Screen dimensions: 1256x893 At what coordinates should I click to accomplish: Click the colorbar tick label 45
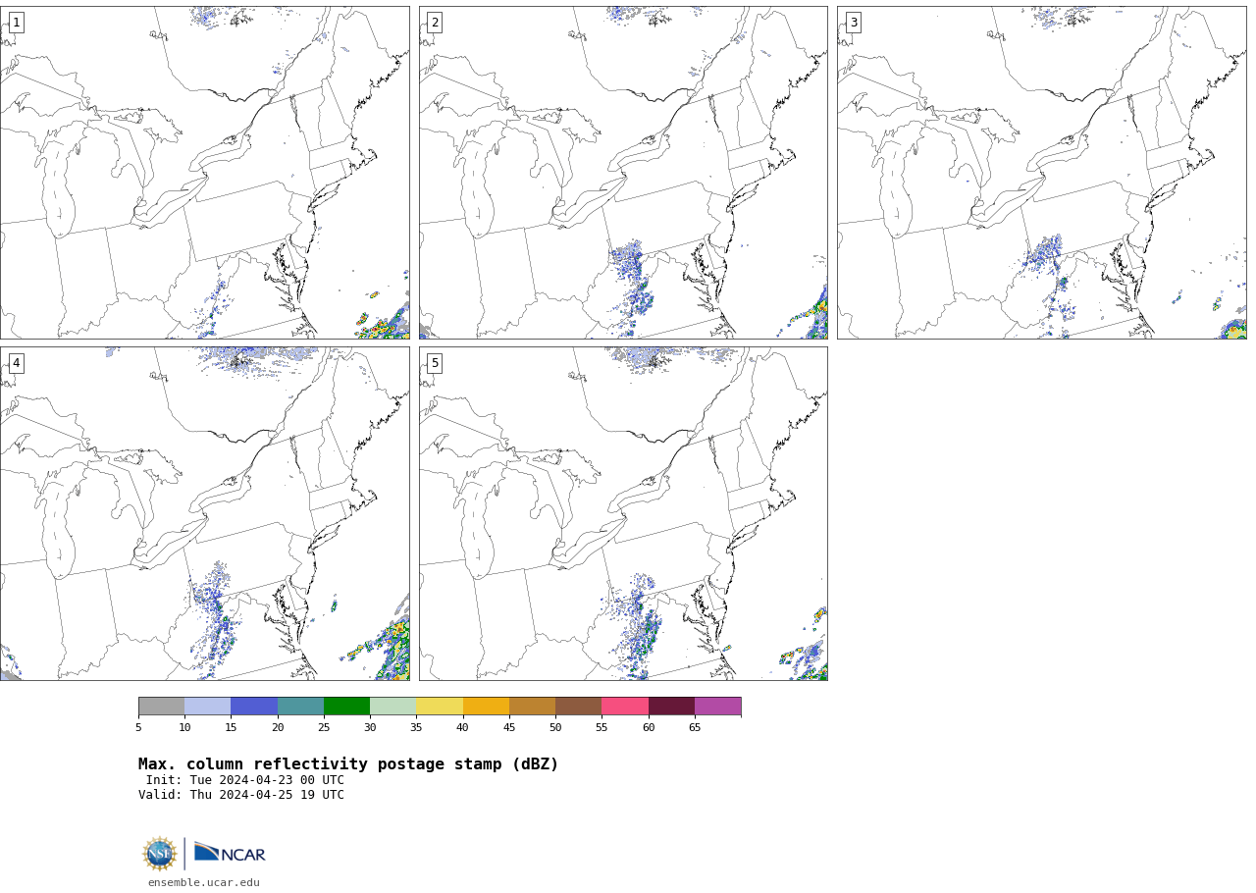509,727
